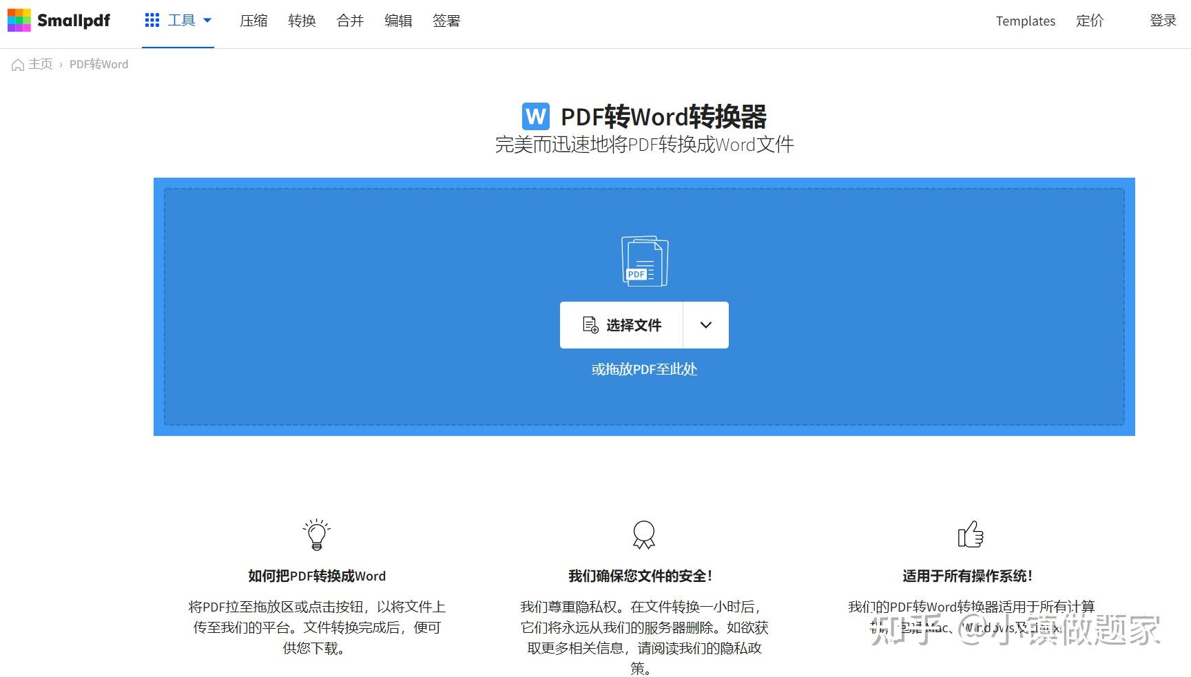
Task: Click 登录 to sign in
Action: click(1163, 21)
